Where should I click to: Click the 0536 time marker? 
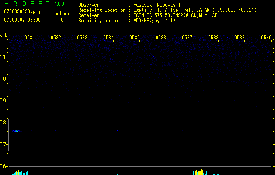161,38
